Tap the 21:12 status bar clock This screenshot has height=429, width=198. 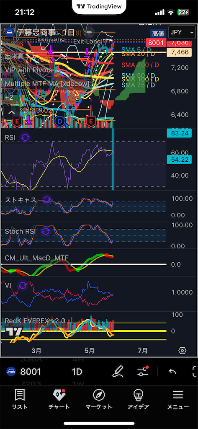tap(25, 12)
